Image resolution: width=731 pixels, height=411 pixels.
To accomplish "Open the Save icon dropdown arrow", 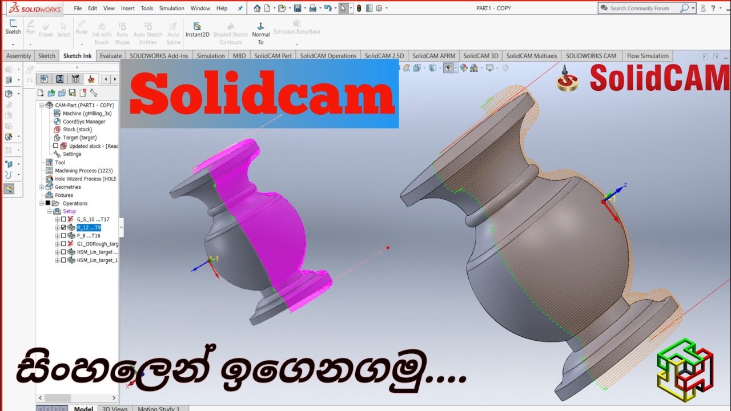I will 304,8.
